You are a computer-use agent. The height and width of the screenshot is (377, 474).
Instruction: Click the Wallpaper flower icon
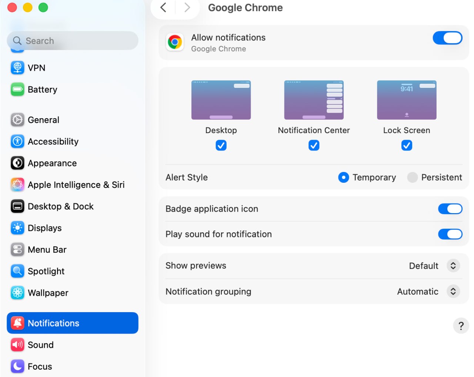[17, 293]
